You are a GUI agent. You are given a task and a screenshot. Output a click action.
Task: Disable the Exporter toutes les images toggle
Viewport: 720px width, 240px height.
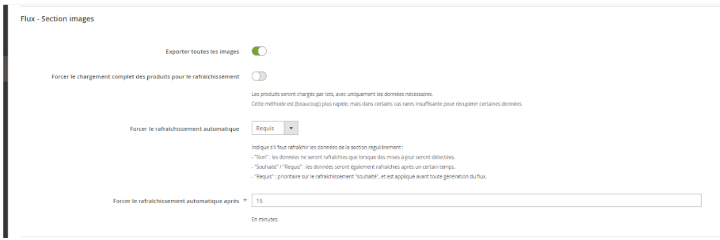pos(260,52)
